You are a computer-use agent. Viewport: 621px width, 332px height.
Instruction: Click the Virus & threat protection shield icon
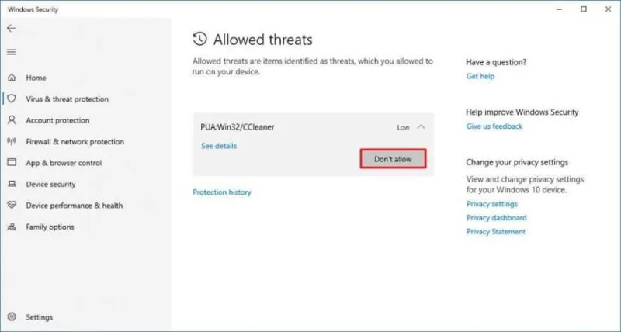tap(12, 99)
